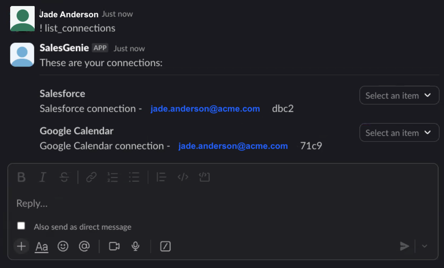The width and height of the screenshot is (444, 268).
Task: Record an audio clip with microphone
Action: click(136, 246)
